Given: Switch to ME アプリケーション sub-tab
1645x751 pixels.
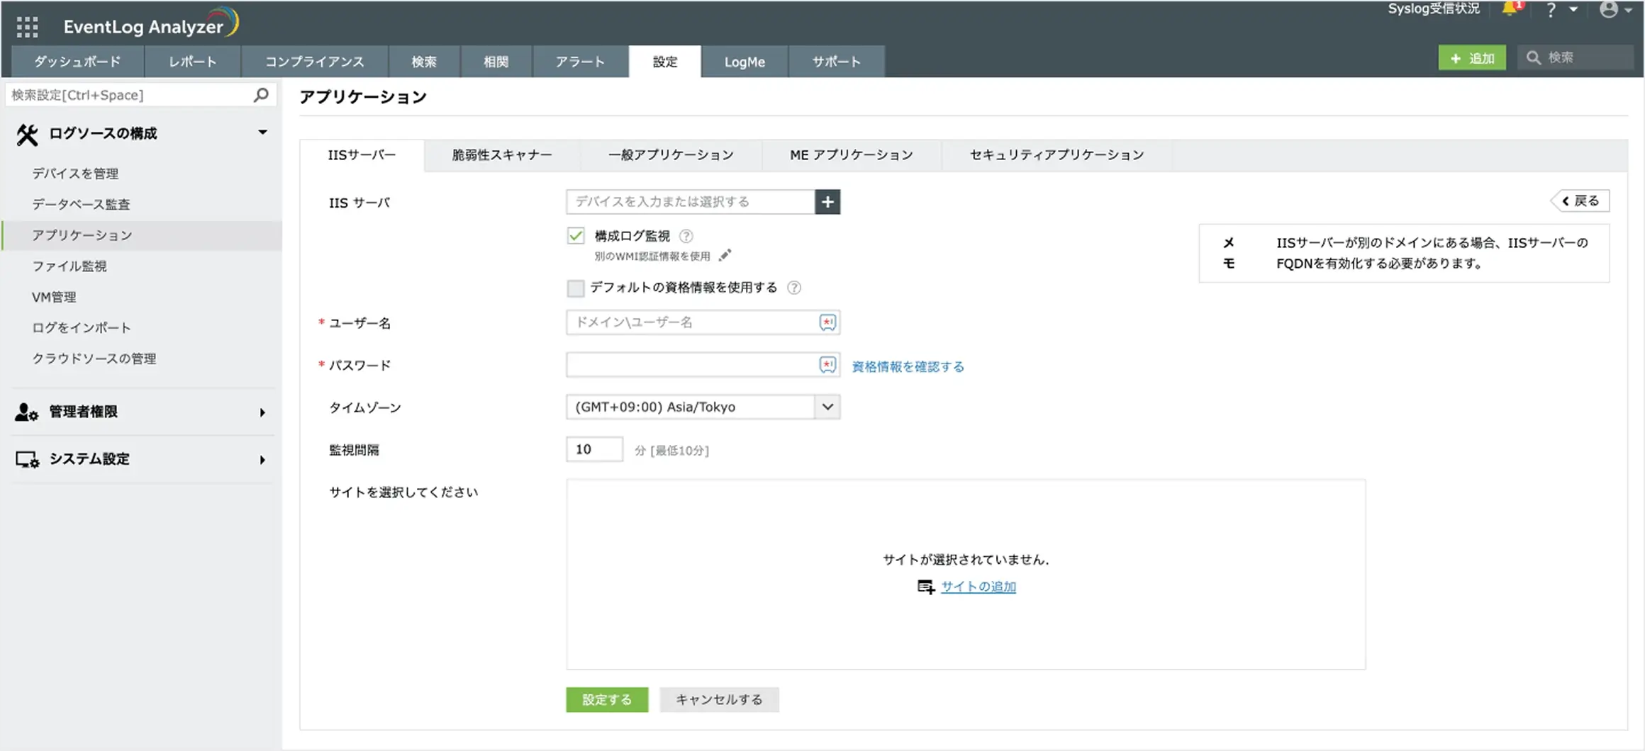Looking at the screenshot, I should pos(852,155).
